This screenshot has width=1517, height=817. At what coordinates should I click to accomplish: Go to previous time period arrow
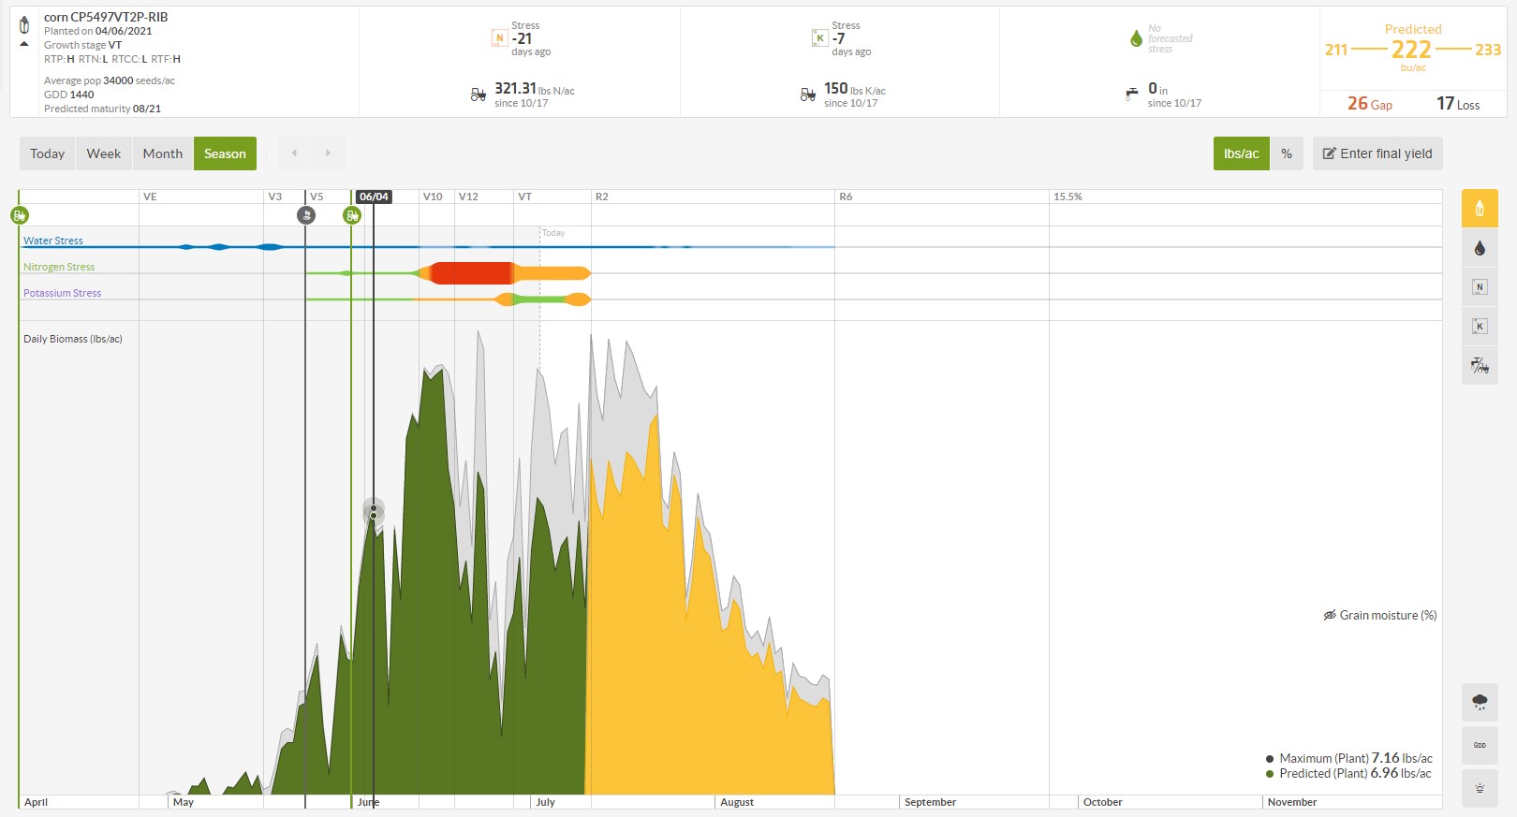point(294,153)
